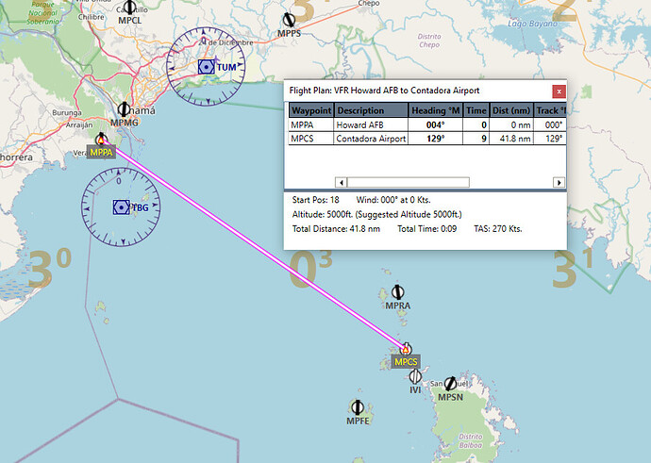Click the Contadora Airport description cell
This screenshot has height=463, width=651.
pos(371,139)
